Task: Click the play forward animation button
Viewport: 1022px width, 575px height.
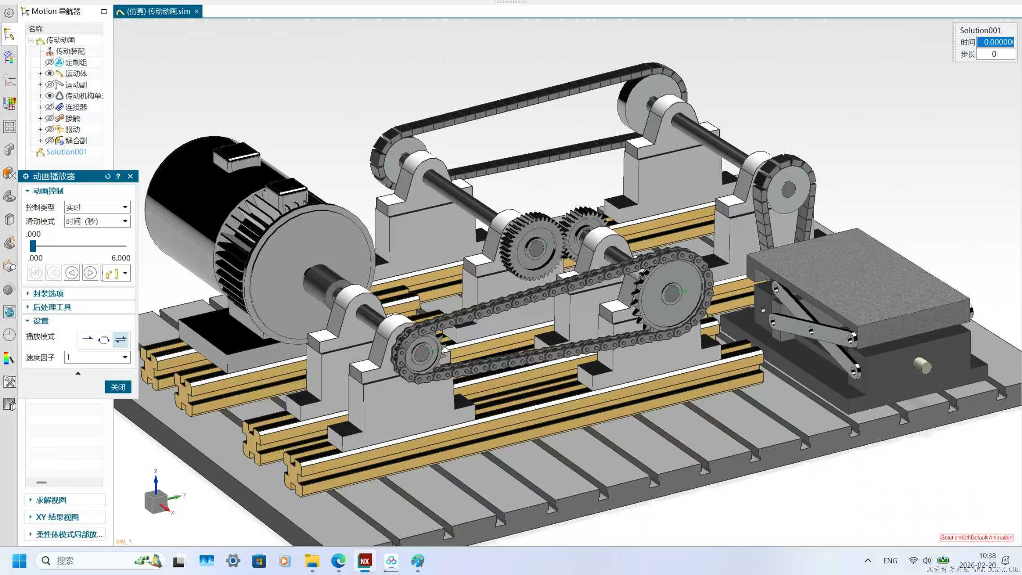Action: pyautogui.click(x=90, y=273)
